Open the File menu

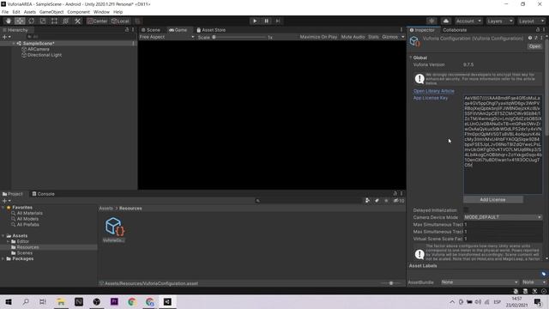pyautogui.click(x=5, y=12)
